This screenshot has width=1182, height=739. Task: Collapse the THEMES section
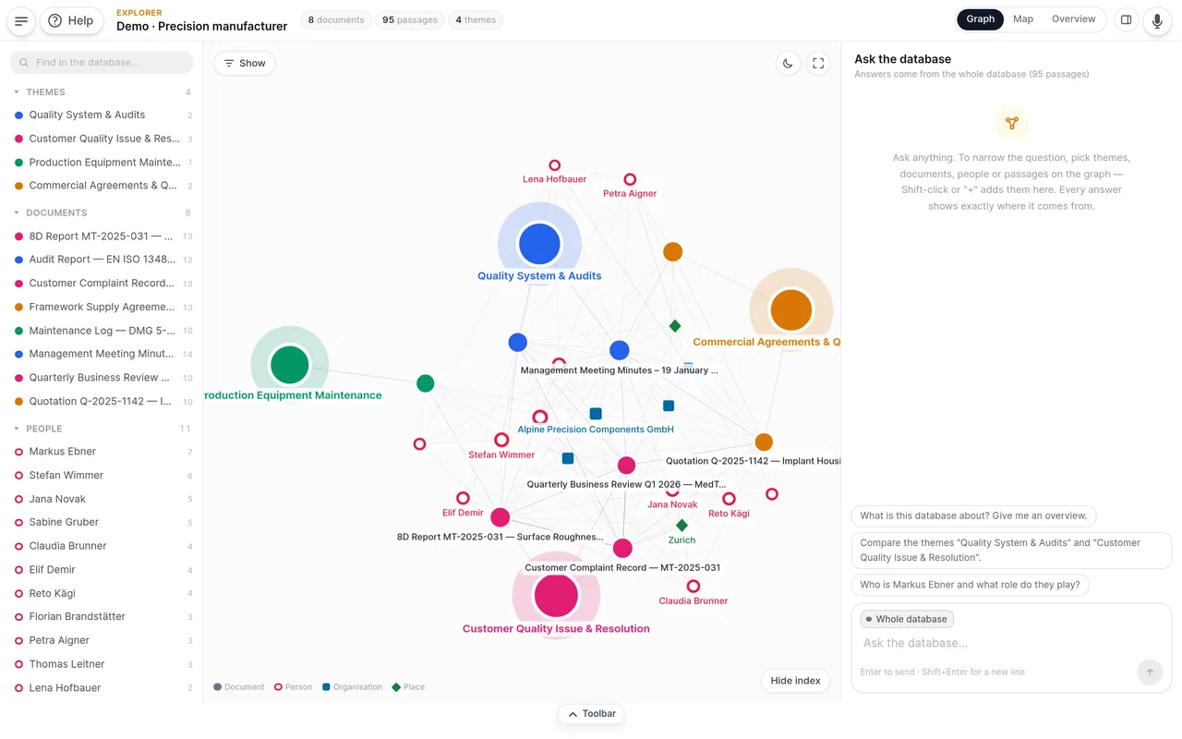[102, 92]
